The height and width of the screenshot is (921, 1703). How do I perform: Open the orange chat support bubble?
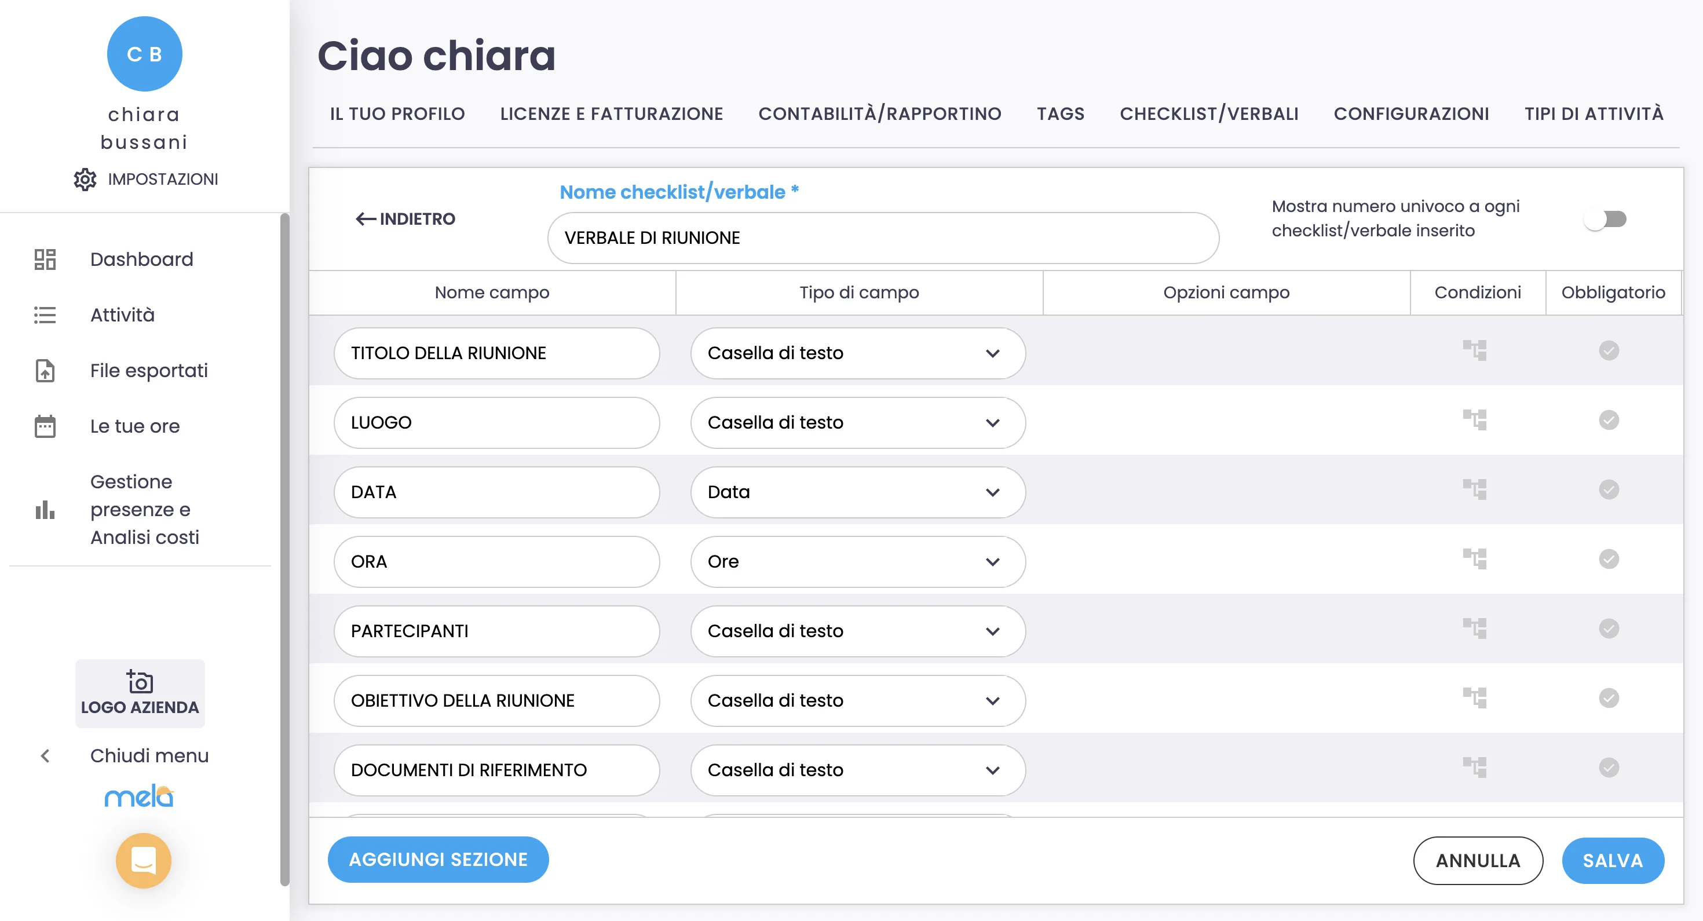tap(144, 860)
